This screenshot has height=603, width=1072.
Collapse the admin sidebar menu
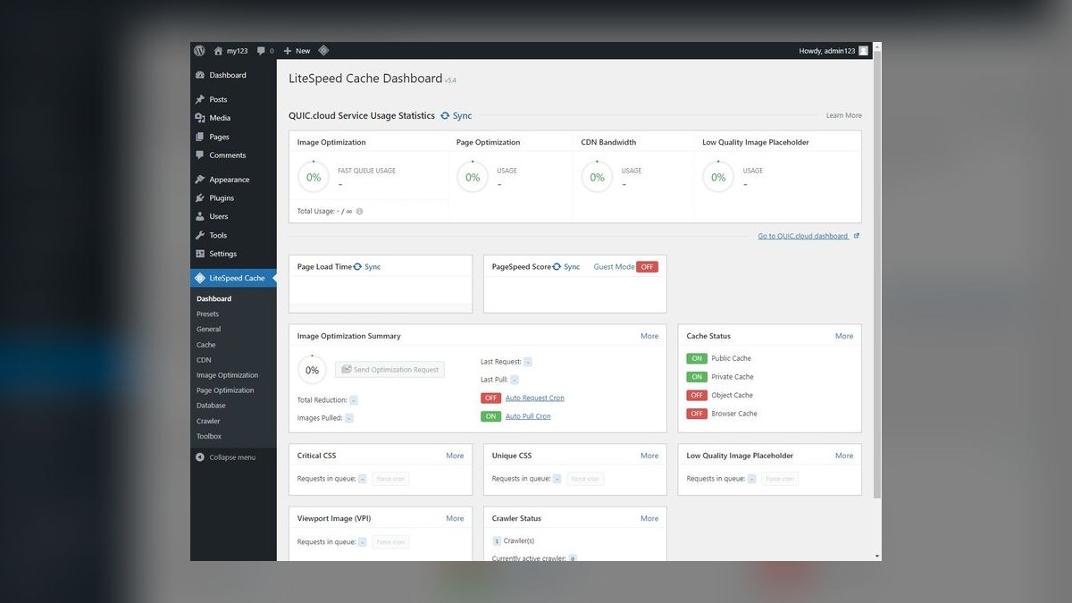tap(225, 457)
